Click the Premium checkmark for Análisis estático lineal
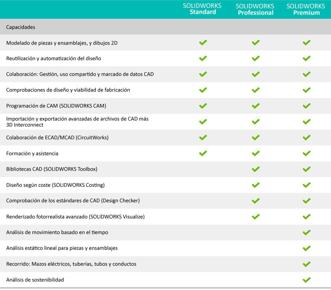Viewport: 331px width, 290px height. coord(307,248)
